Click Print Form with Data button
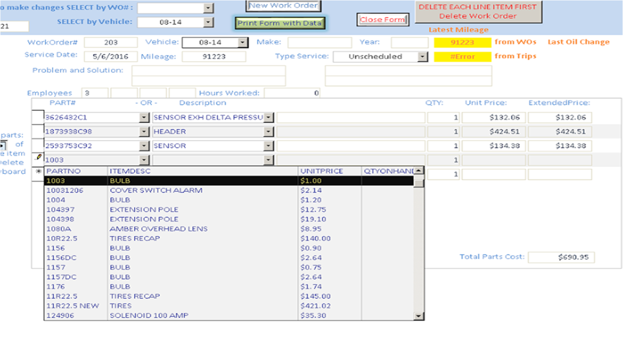The image size is (623, 344). (x=280, y=23)
